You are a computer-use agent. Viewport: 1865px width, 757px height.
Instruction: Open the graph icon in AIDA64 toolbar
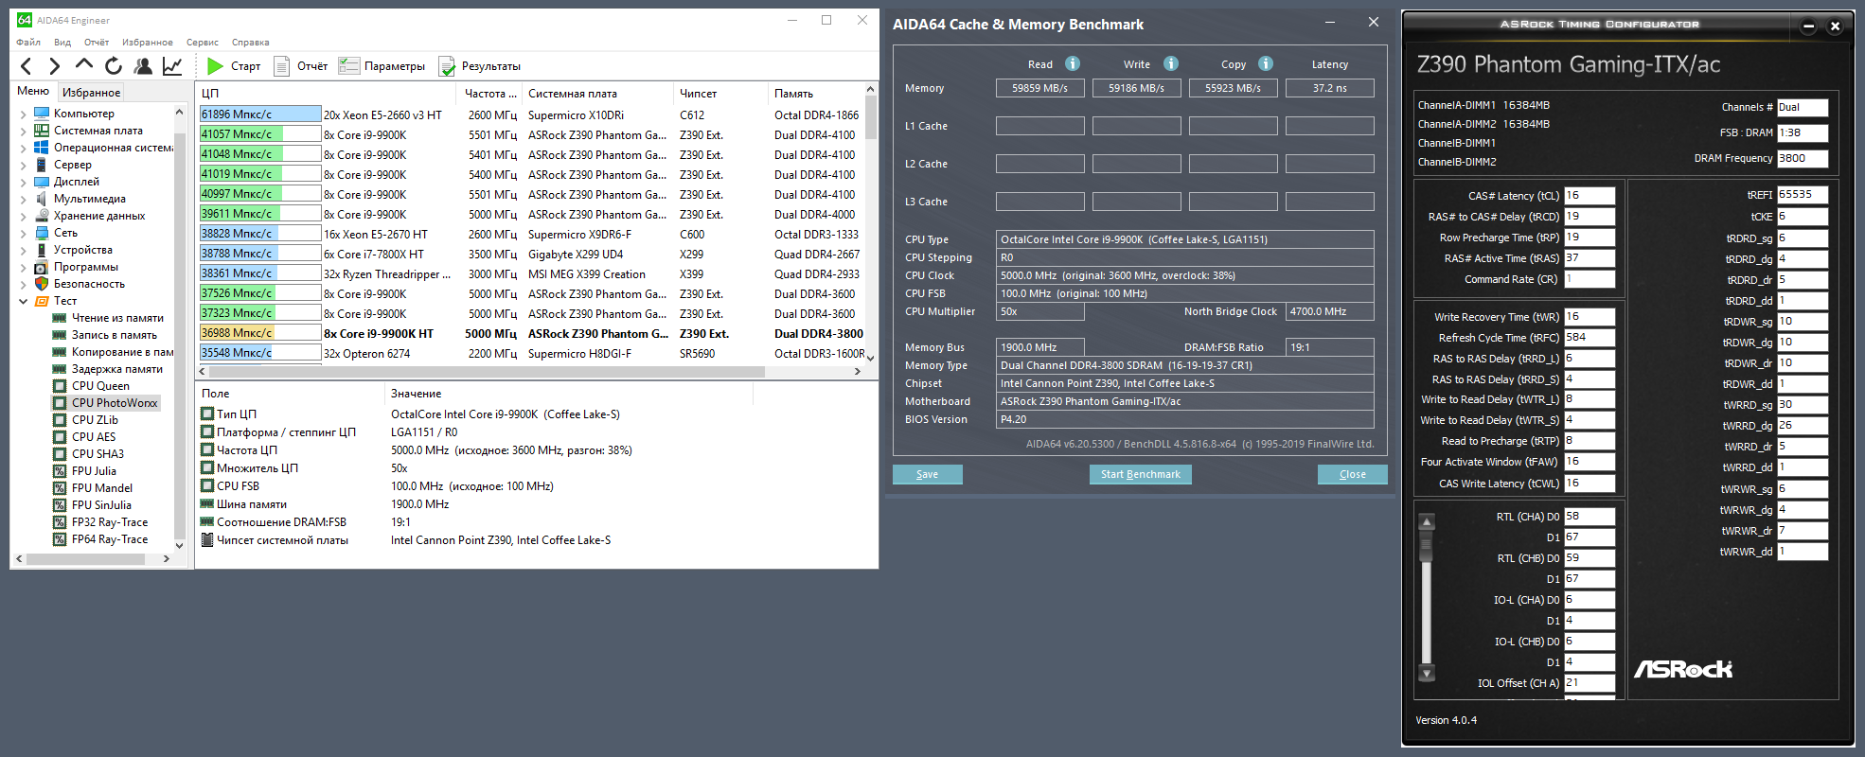(172, 66)
